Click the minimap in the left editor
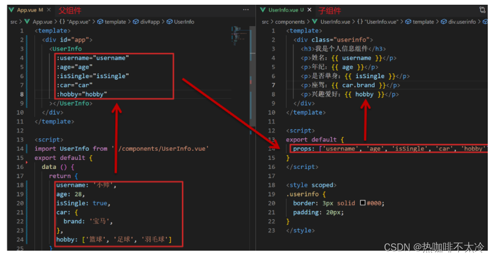This screenshot has height=258, width=493. 239,36
